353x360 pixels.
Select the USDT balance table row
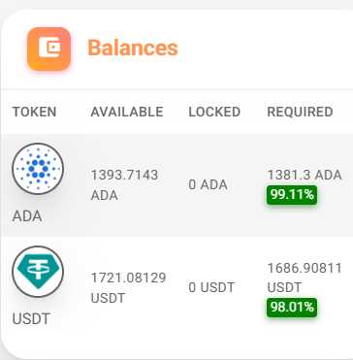click(x=176, y=288)
